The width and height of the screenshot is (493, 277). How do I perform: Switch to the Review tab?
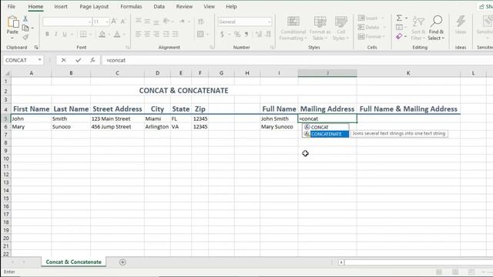click(184, 6)
